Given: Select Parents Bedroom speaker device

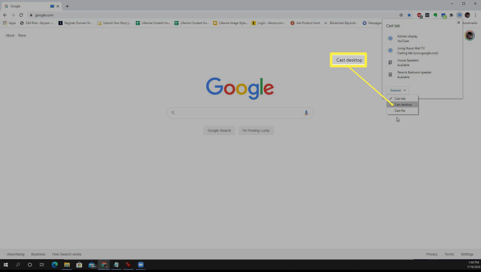Looking at the screenshot, I should 414,74.
